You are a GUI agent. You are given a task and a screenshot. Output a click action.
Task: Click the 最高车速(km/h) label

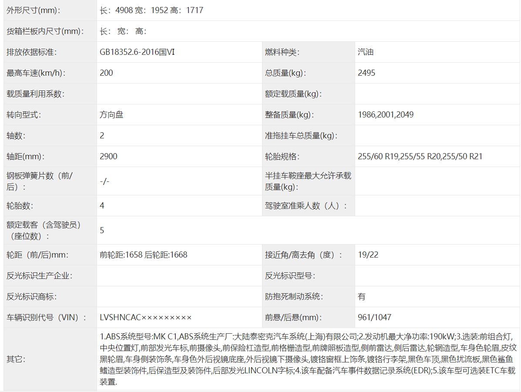[36, 73]
